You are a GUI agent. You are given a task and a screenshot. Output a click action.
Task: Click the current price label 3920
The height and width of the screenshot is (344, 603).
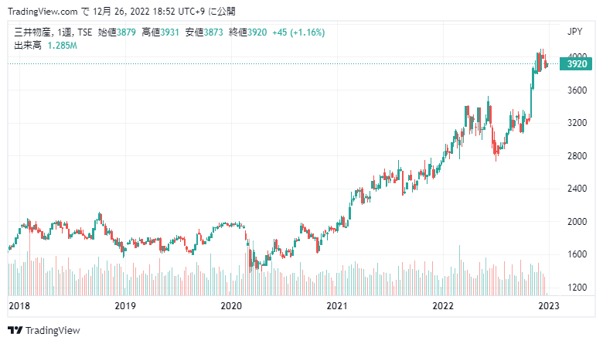click(576, 64)
